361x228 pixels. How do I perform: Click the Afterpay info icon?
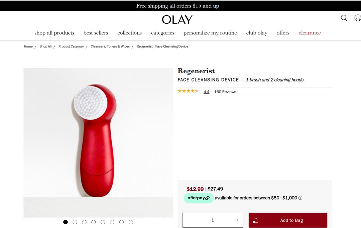point(300,198)
